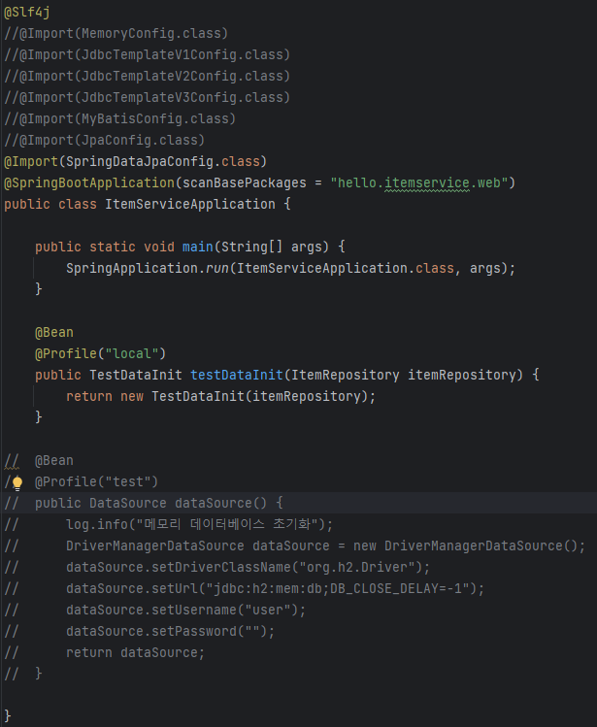Click the commented new DriverManagerDataSource() line

click(x=325, y=545)
